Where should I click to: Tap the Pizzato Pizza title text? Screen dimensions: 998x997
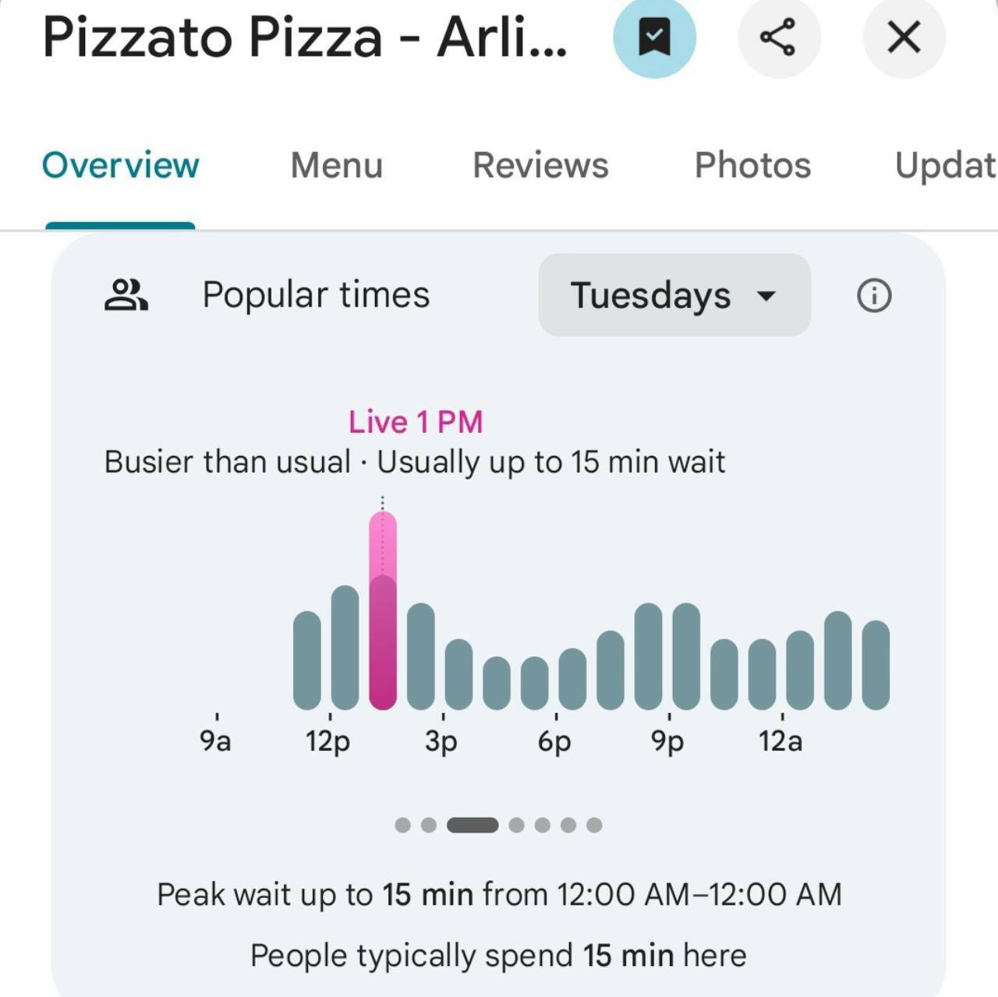point(305,37)
